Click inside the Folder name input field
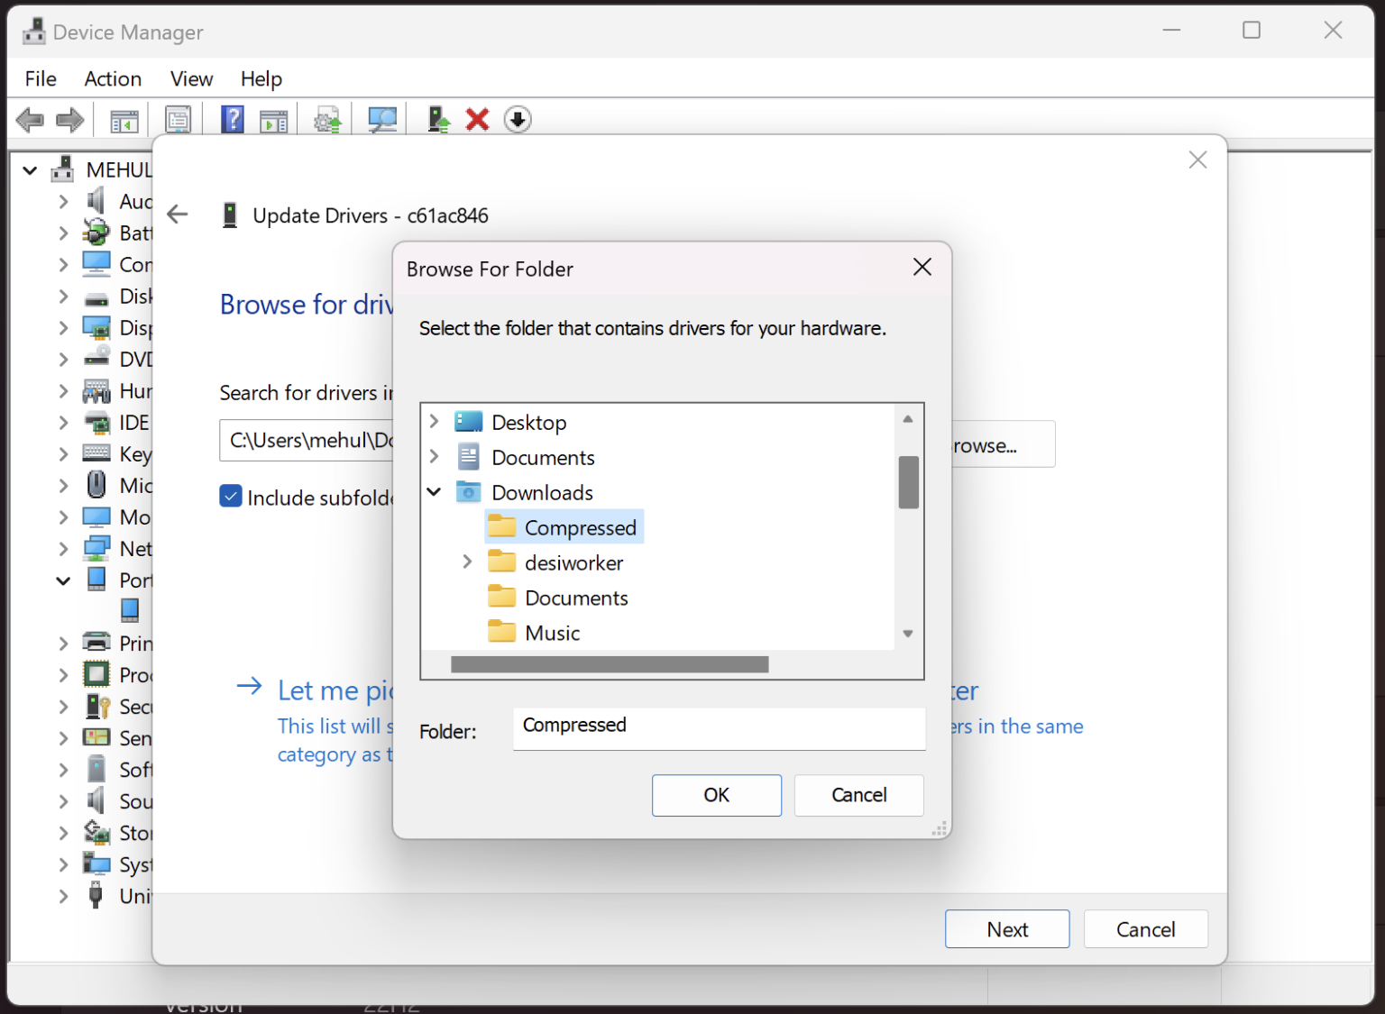Viewport: 1385px width, 1014px height. point(719,728)
